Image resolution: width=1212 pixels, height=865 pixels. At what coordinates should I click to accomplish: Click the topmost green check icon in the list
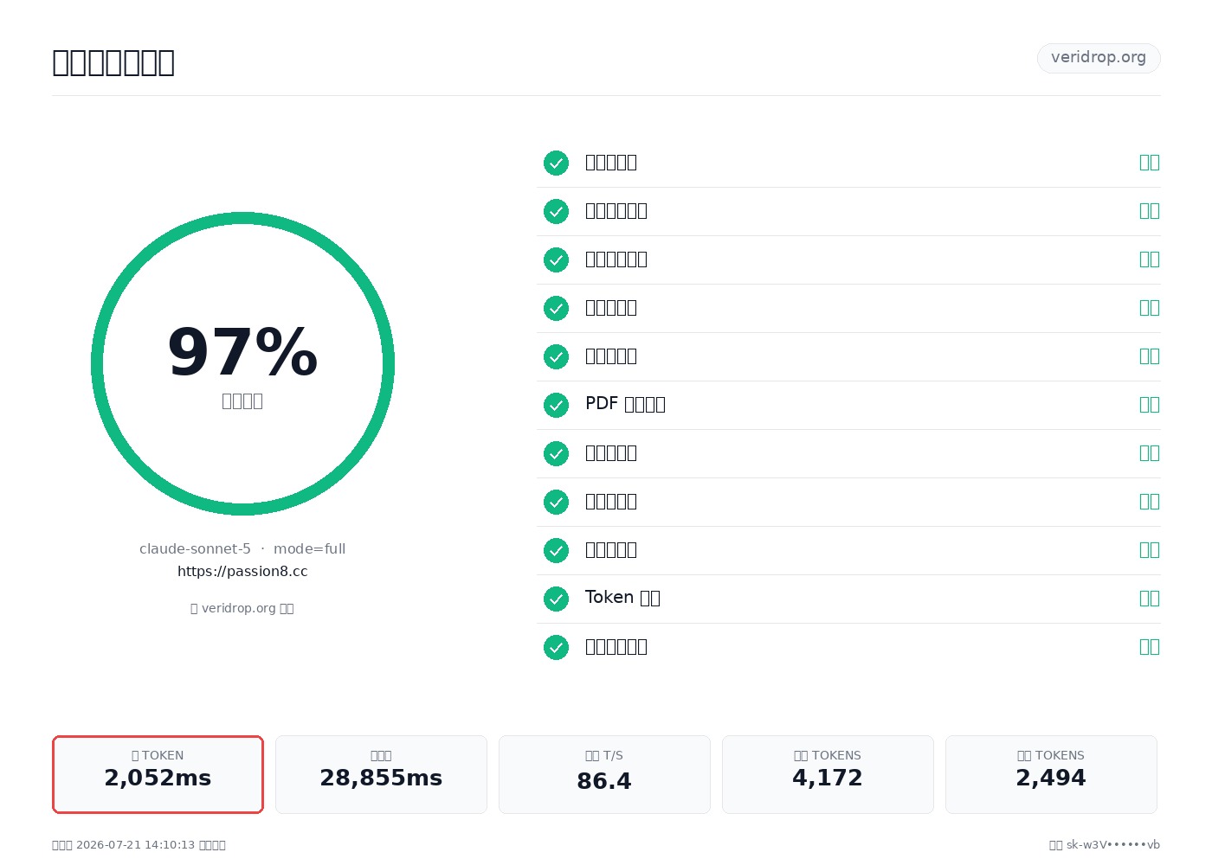[x=556, y=163]
